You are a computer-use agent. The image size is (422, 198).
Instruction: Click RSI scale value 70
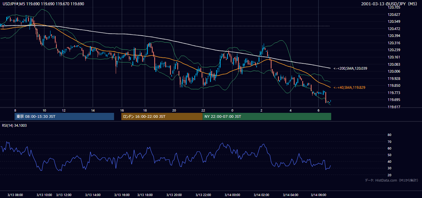tap(389, 142)
